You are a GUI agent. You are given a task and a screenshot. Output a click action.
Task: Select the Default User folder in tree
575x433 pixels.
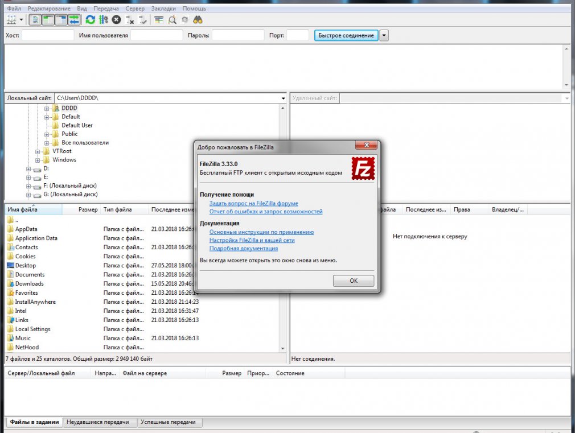tap(77, 125)
